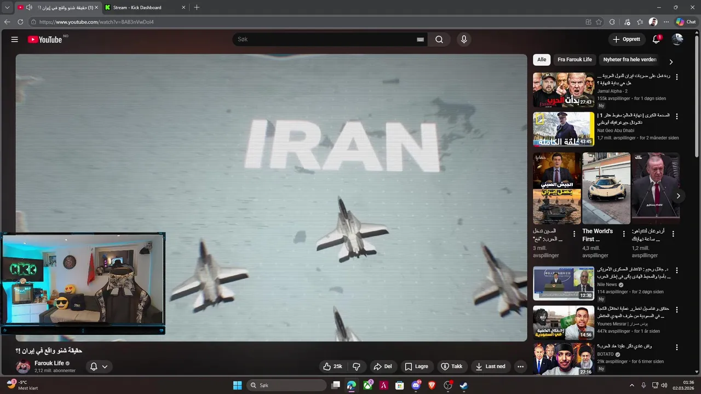
Task: Add page to favorites star
Action: click(599, 22)
